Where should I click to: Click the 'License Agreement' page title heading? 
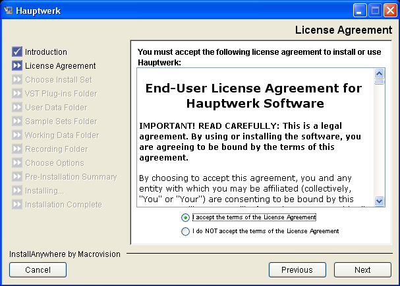[343, 30]
